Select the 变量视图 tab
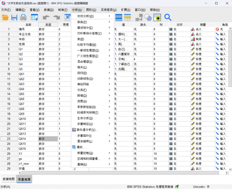Image resolution: width=232 pixels, height=189 pixels. 24,179
